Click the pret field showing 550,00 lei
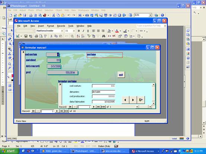This screenshot has width=206, height=154. click(x=63, y=73)
